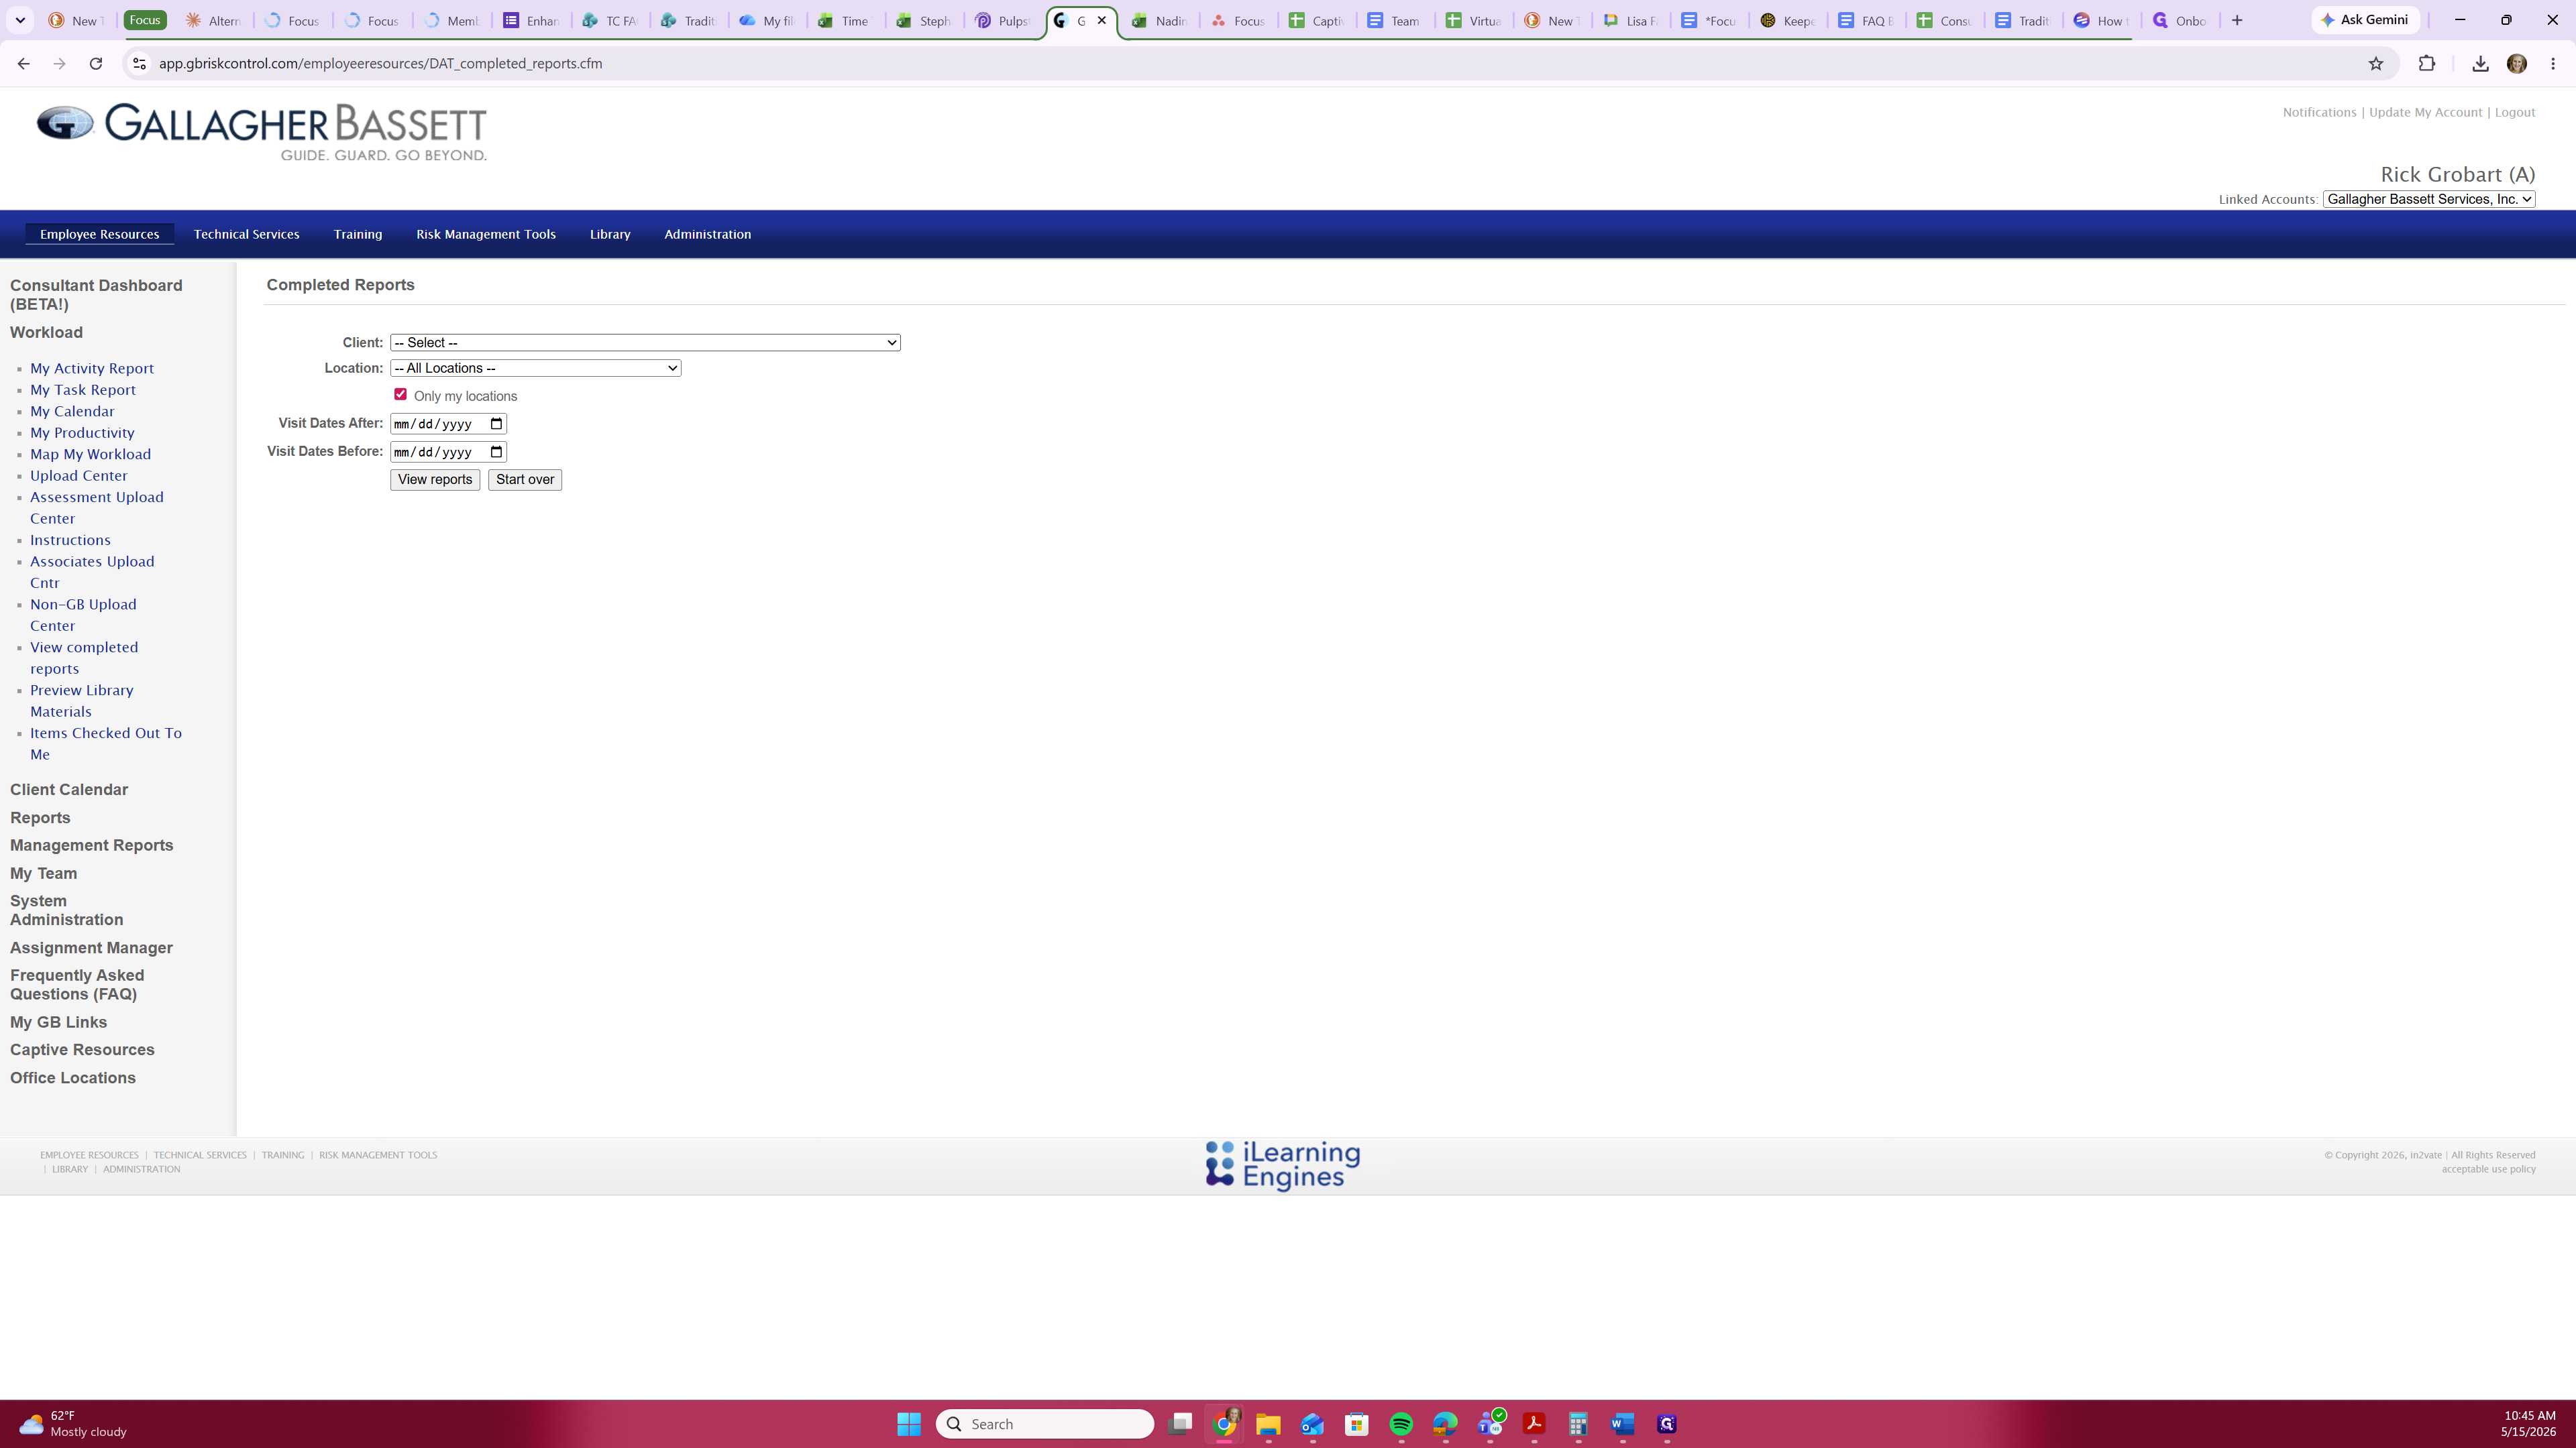Open calendar picker for Visit Dates Before
Image resolution: width=2576 pixels, height=1448 pixels.
(496, 452)
